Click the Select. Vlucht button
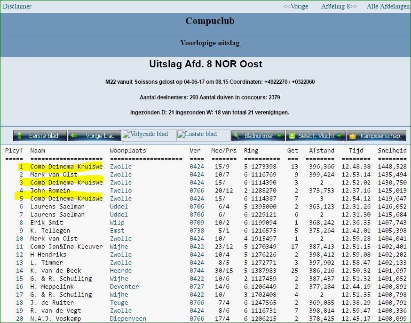The height and width of the screenshot is (323, 411). point(316,136)
